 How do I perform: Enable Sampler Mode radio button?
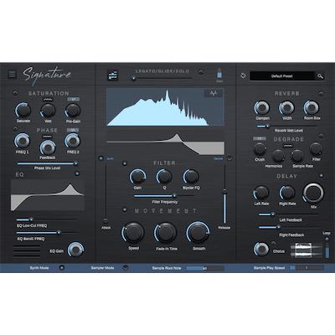click(126, 268)
